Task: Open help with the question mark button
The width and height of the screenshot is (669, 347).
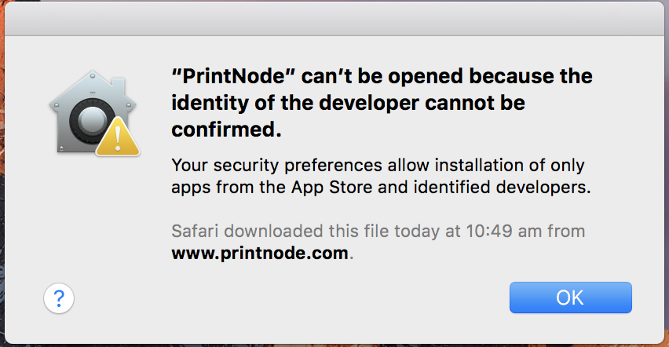Action: [x=59, y=298]
